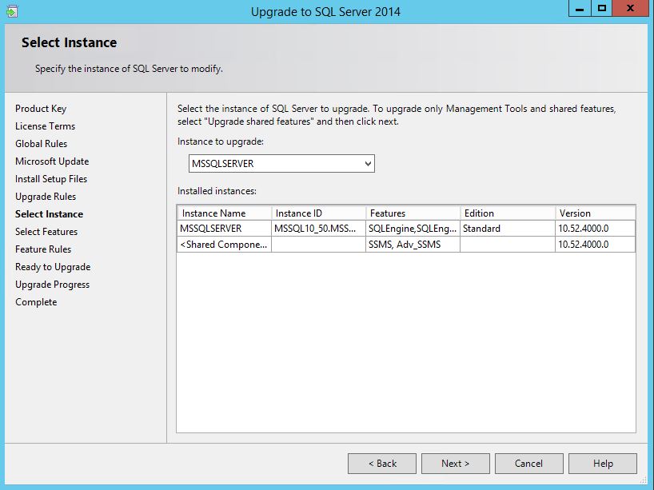Go back to the previous setup step
Image resolution: width=654 pixels, height=490 pixels.
pos(382,464)
